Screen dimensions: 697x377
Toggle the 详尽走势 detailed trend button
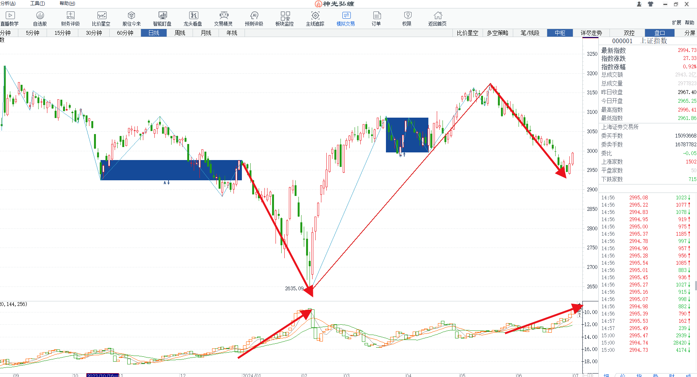[591, 33]
